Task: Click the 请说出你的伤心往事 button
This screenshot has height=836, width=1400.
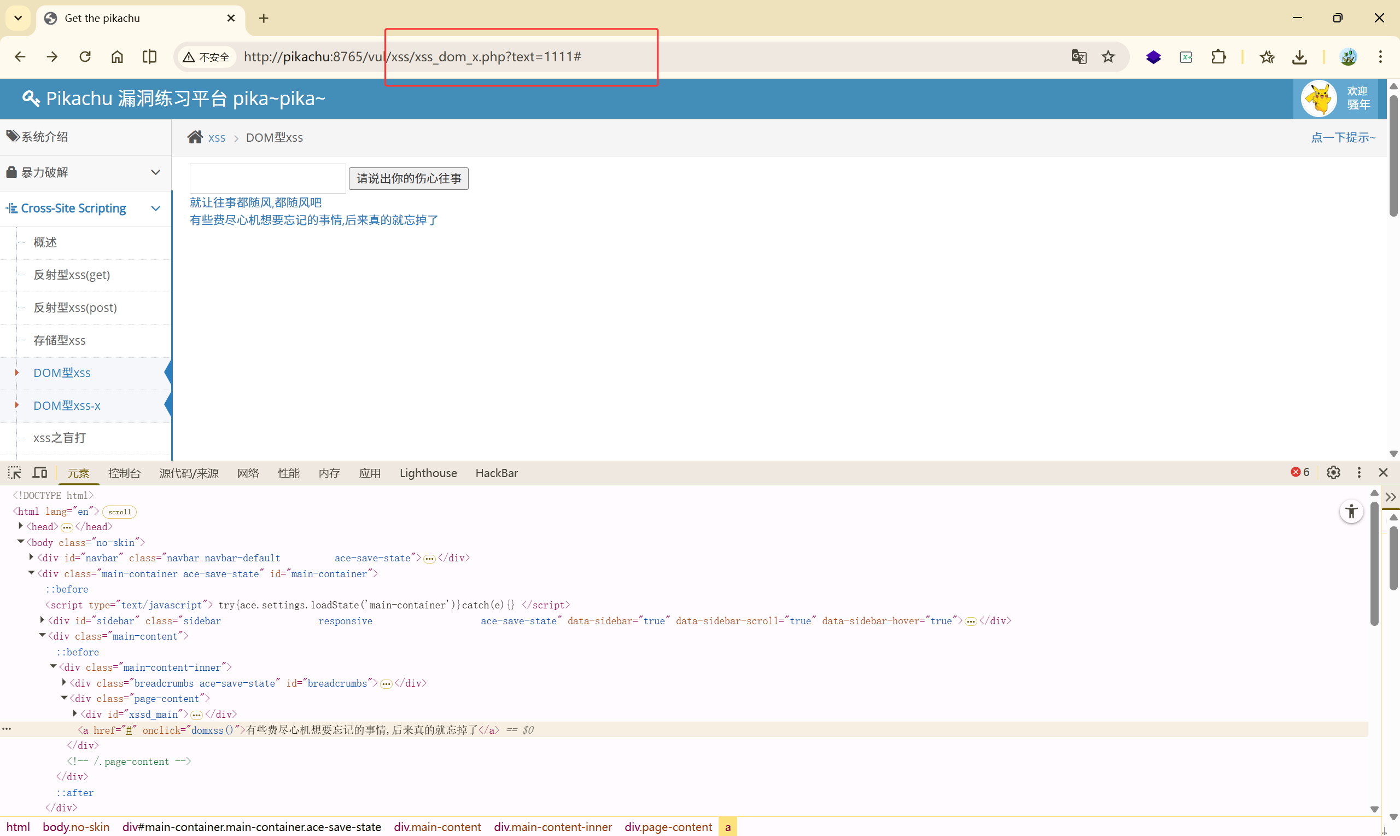Action: (408, 178)
